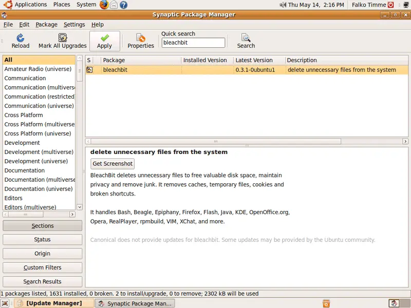Viewport: 411px width, 308px height.
Task: Click the Get Screenshot button
Action: [113, 164]
